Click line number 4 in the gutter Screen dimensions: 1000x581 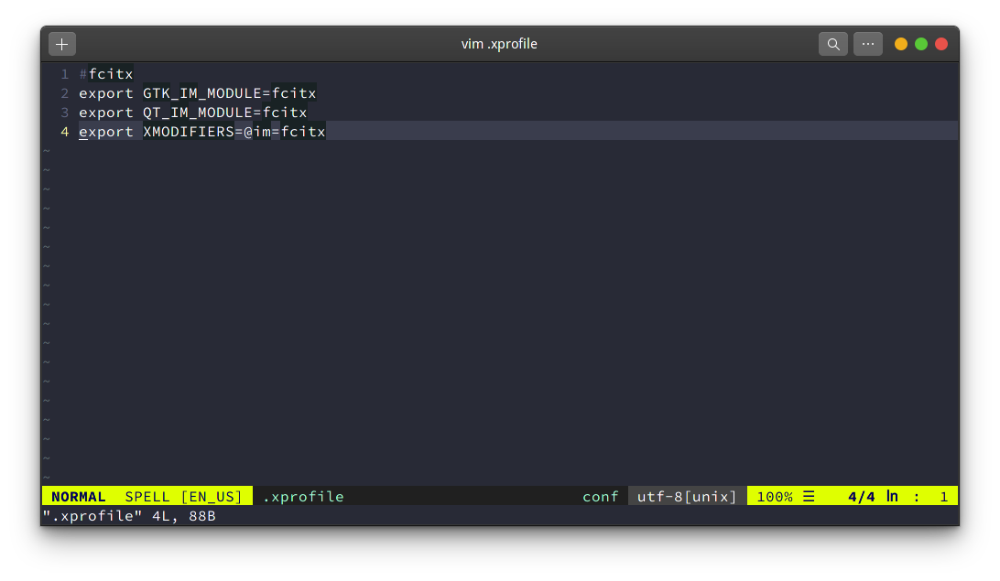point(64,131)
